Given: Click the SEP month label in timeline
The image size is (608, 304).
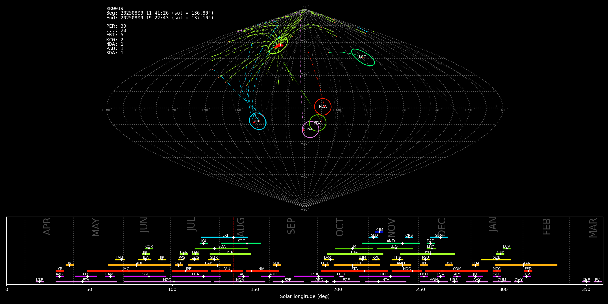Looking at the screenshot, I should 291,226.
